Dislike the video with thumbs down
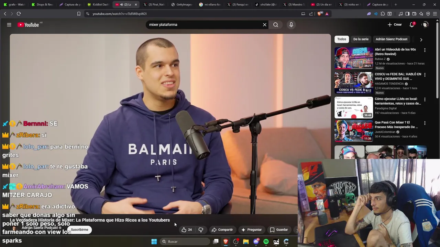The height and width of the screenshot is (247, 440). [x=201, y=230]
